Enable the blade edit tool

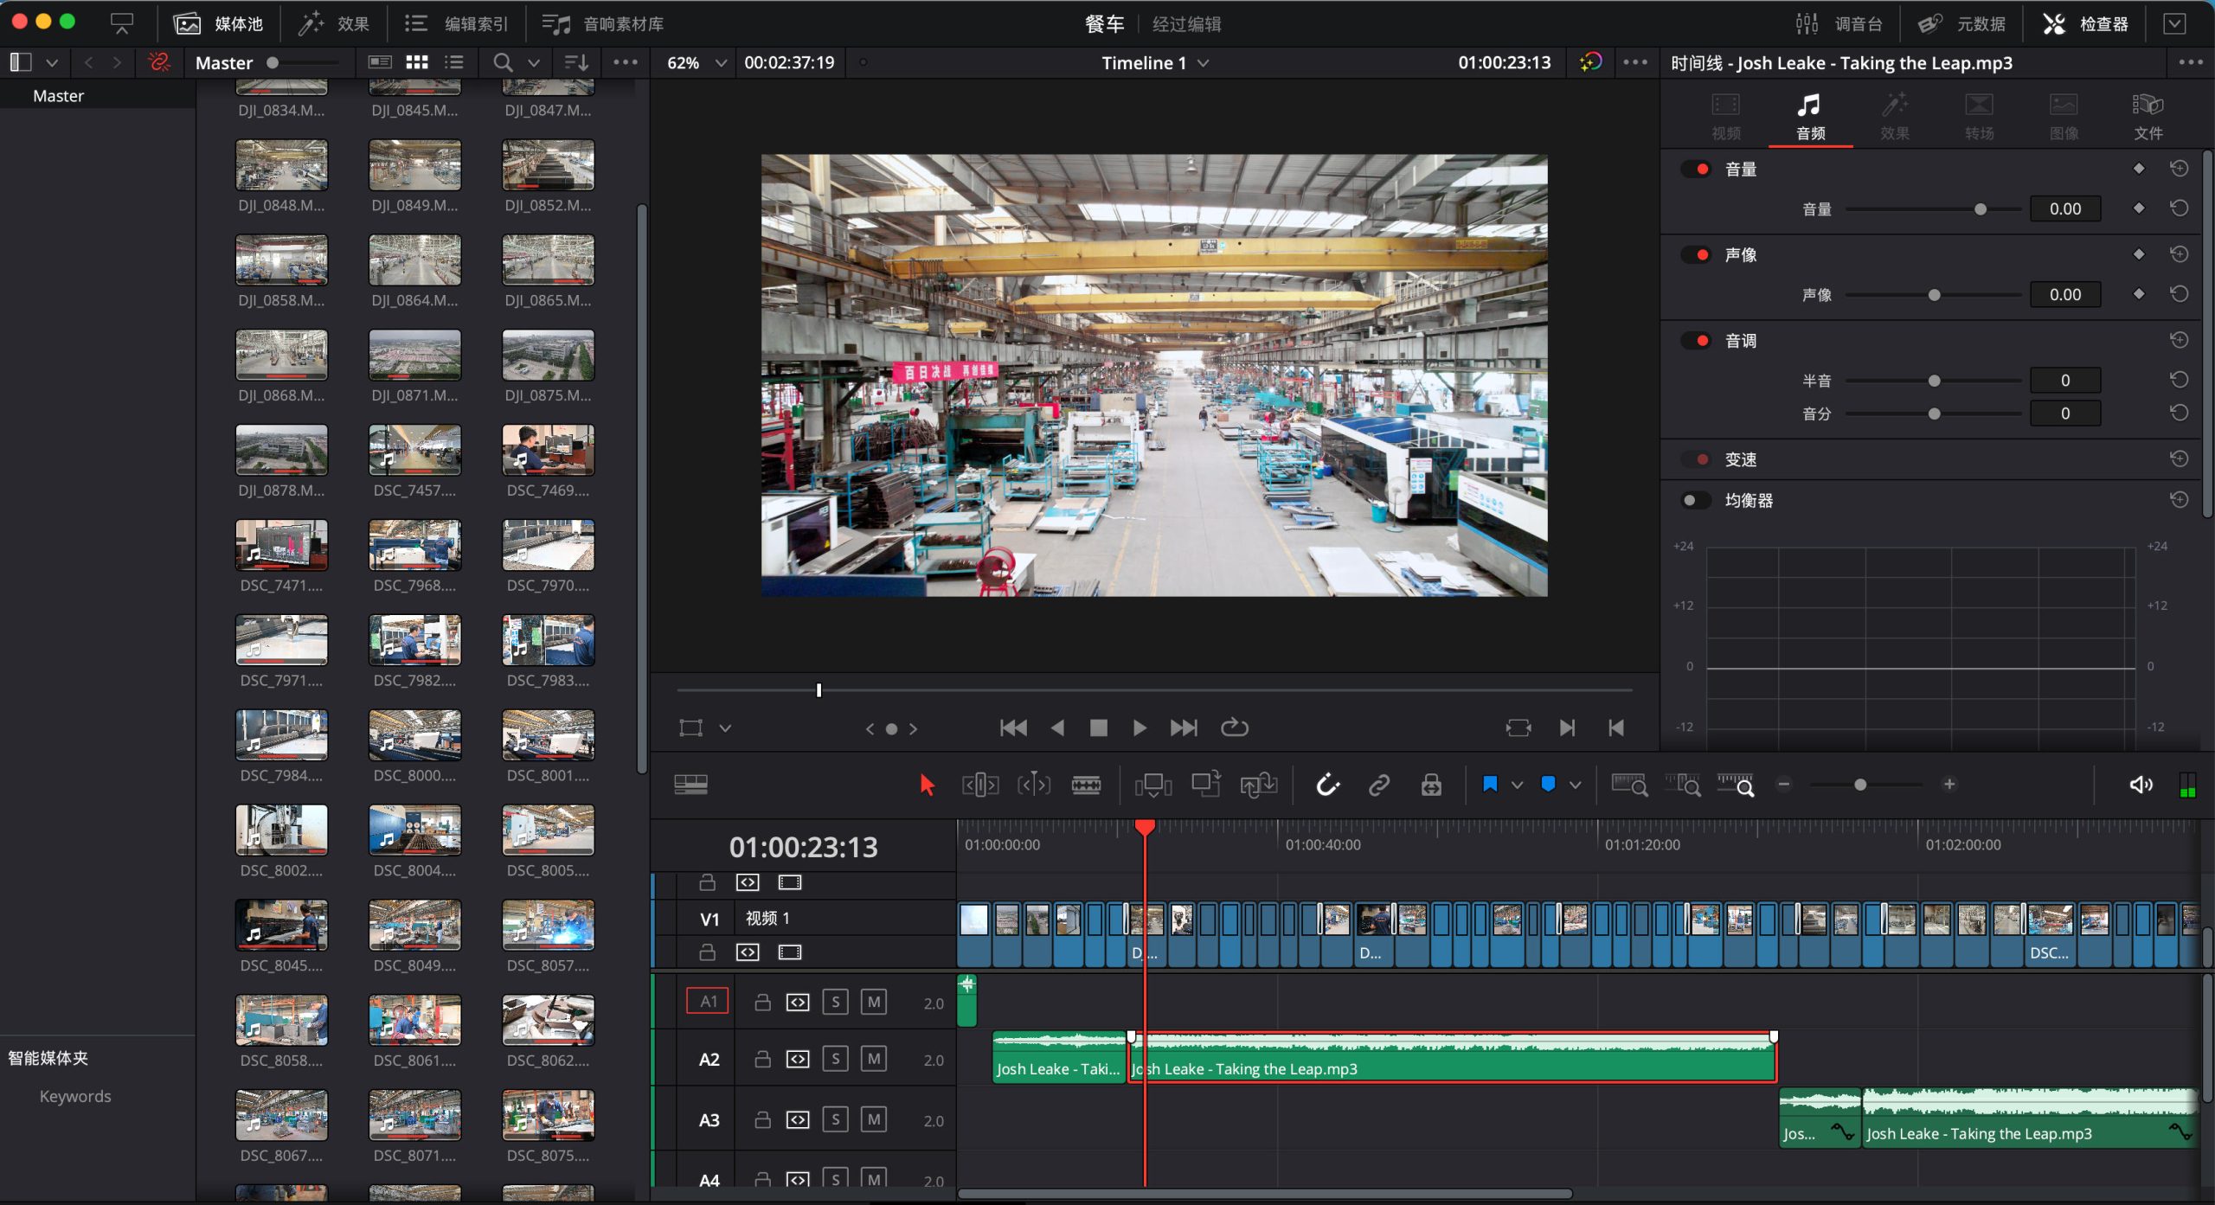(1086, 785)
